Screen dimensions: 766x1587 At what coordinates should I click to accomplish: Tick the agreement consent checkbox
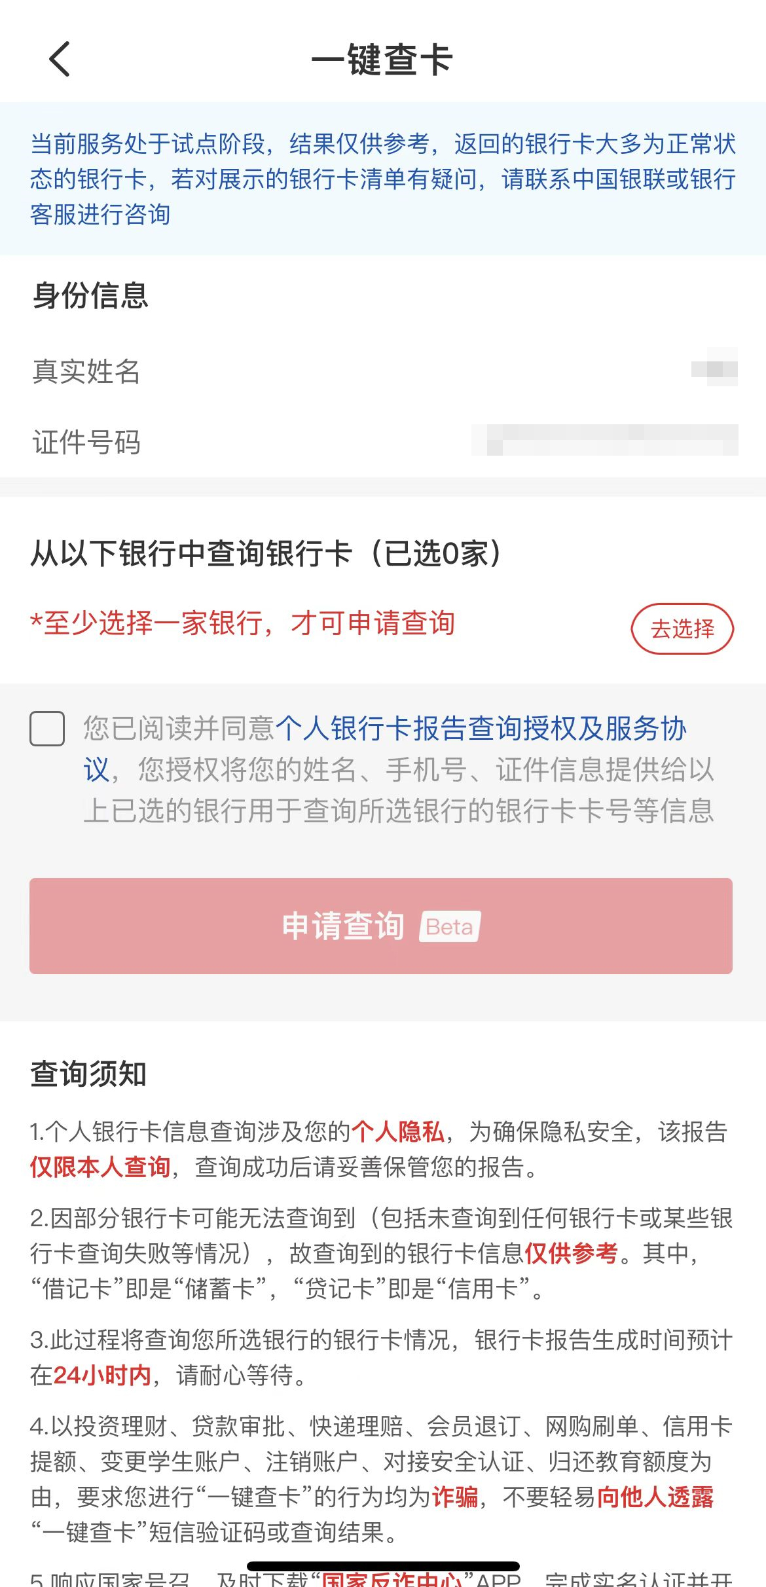(x=47, y=729)
